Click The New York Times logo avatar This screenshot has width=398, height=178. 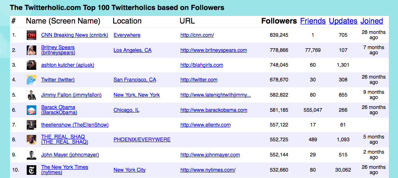pos(32,170)
